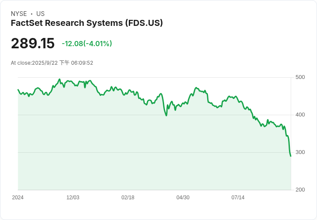Click the 200 y-axis label
Viewport: 317px width, 220px height.
coord(300,190)
